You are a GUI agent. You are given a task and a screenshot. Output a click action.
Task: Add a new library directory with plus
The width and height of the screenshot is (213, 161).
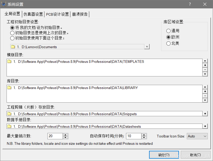coord(205,91)
